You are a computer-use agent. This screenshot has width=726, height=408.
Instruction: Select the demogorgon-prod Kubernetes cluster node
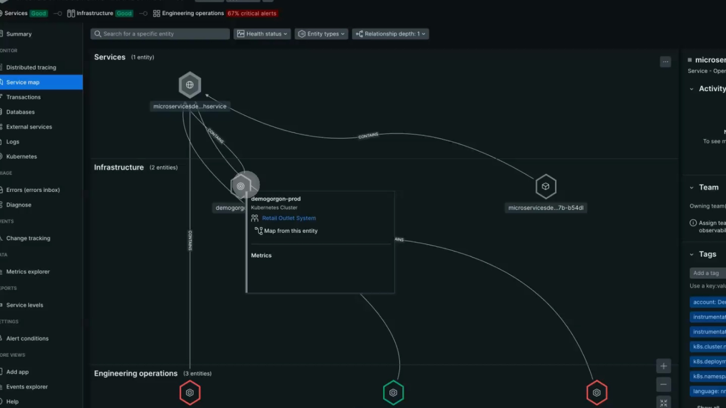[x=241, y=186]
